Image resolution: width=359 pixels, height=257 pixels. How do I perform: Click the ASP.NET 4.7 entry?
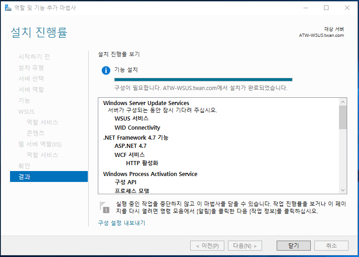coord(131,146)
